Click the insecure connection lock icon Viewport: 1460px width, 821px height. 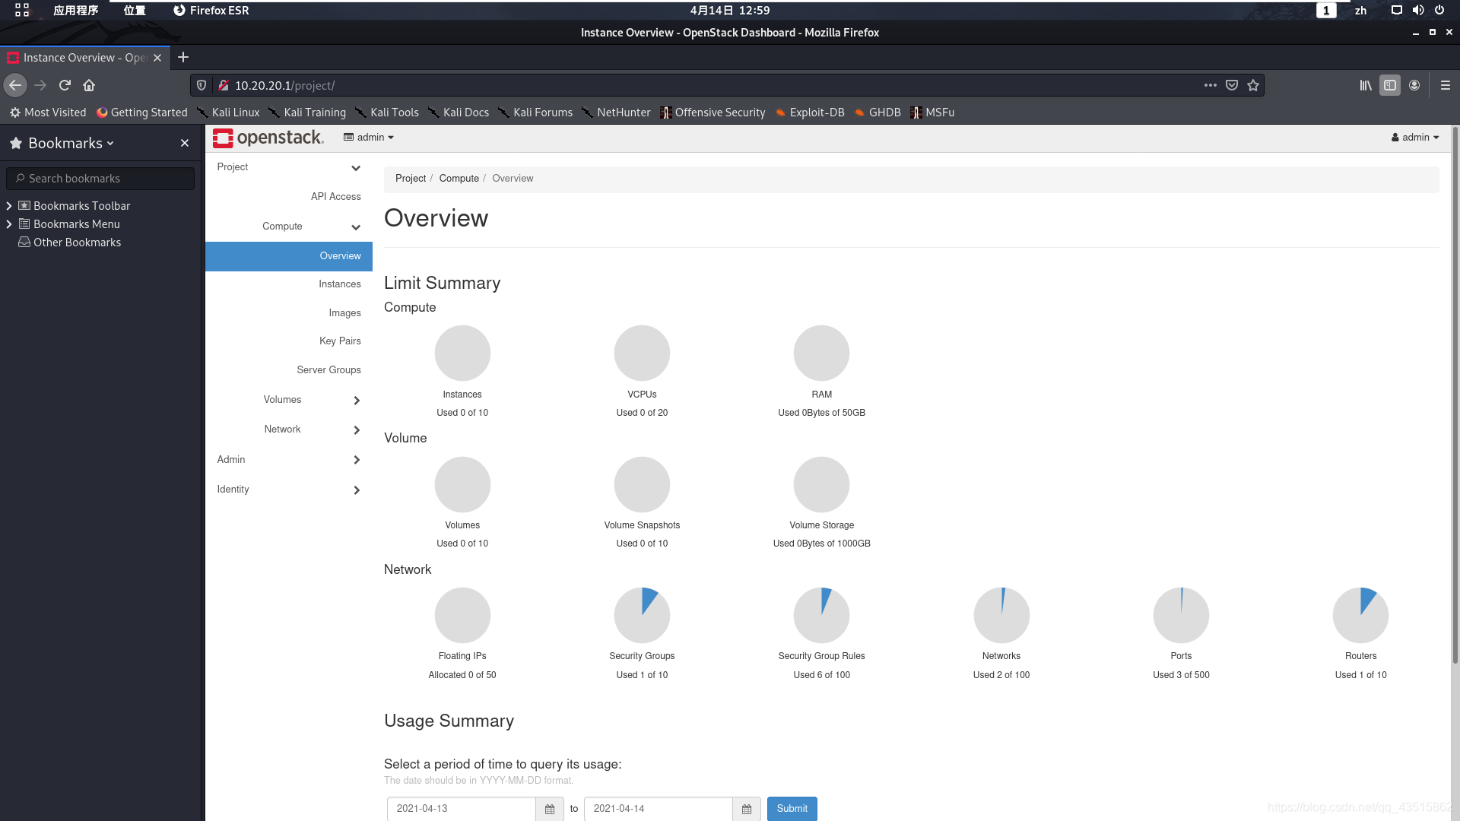click(224, 85)
